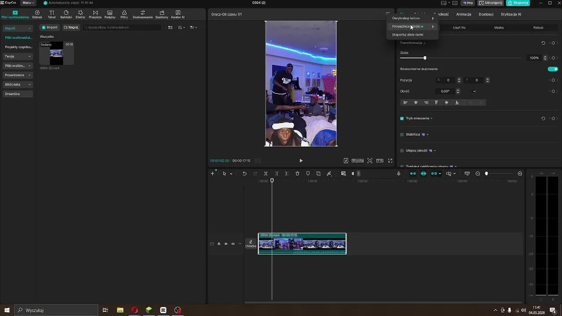Screen dimensions: 562x316
Task: Switch to the Stylizacja AI tab
Action: (x=511, y=14)
